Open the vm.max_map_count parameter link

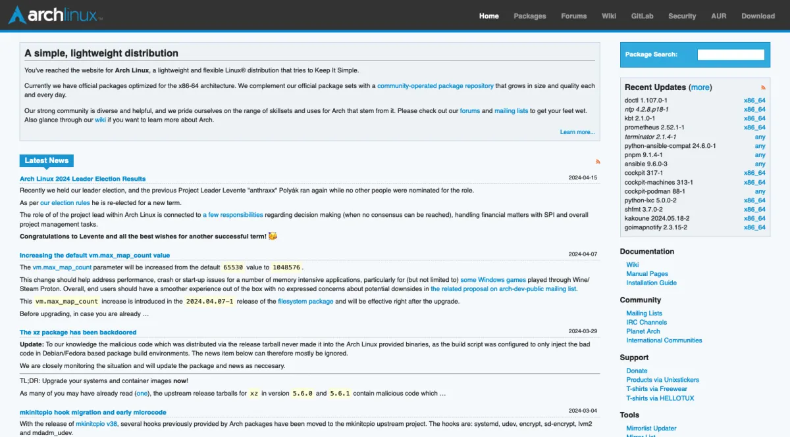(62, 267)
